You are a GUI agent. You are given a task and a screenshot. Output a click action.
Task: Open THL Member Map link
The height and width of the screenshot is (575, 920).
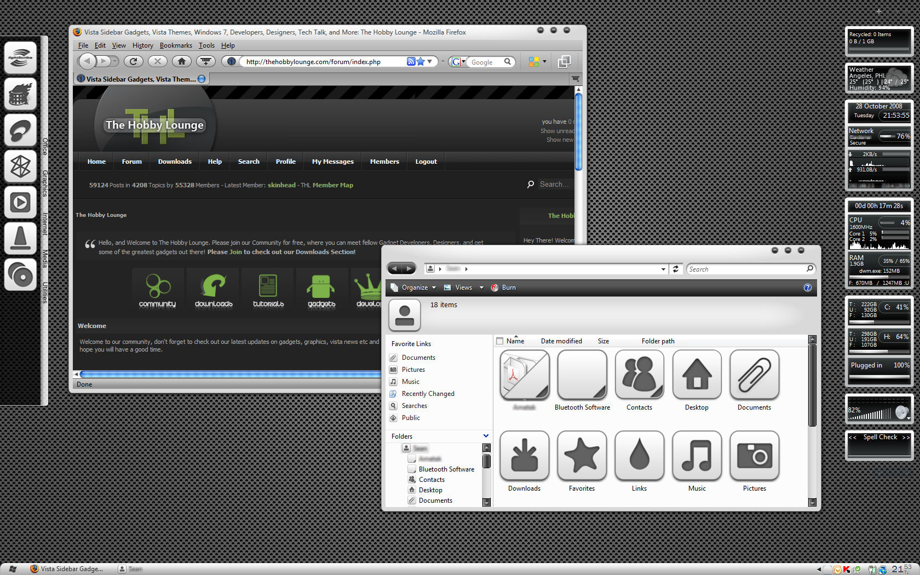click(x=332, y=185)
